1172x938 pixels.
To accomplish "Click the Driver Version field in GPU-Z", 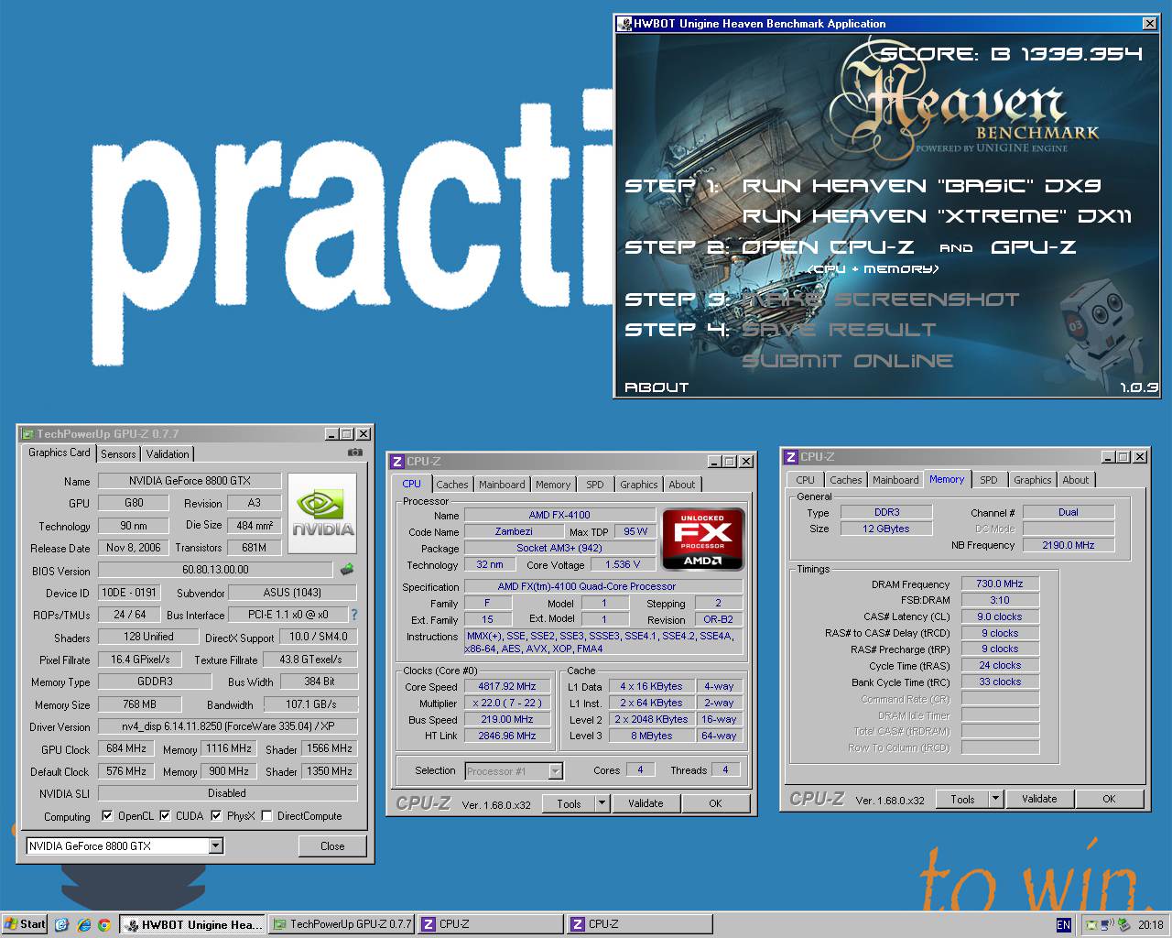I will point(227,726).
